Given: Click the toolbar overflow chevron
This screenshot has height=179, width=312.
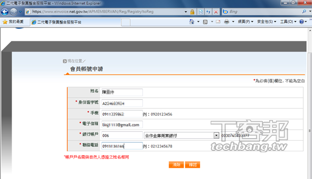Looking at the screenshot, I should (311, 19).
